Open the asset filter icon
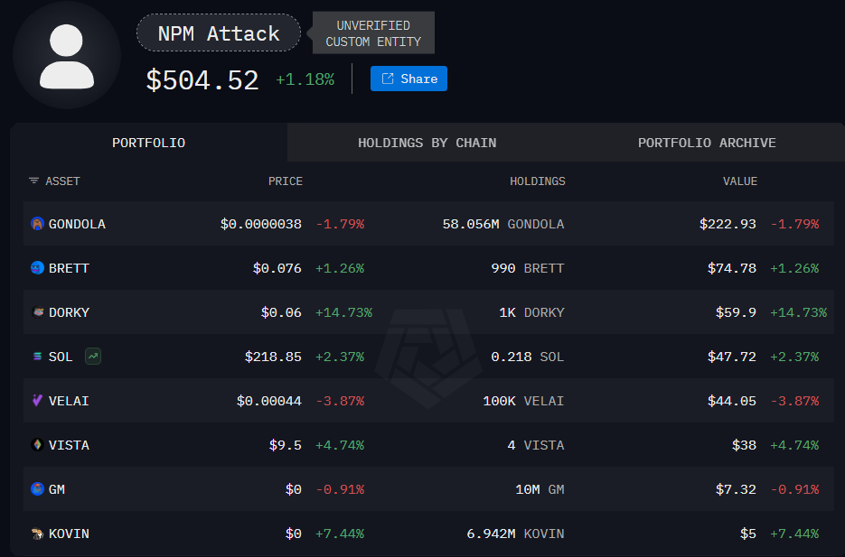Viewport: 845px width, 557px height. click(x=33, y=181)
